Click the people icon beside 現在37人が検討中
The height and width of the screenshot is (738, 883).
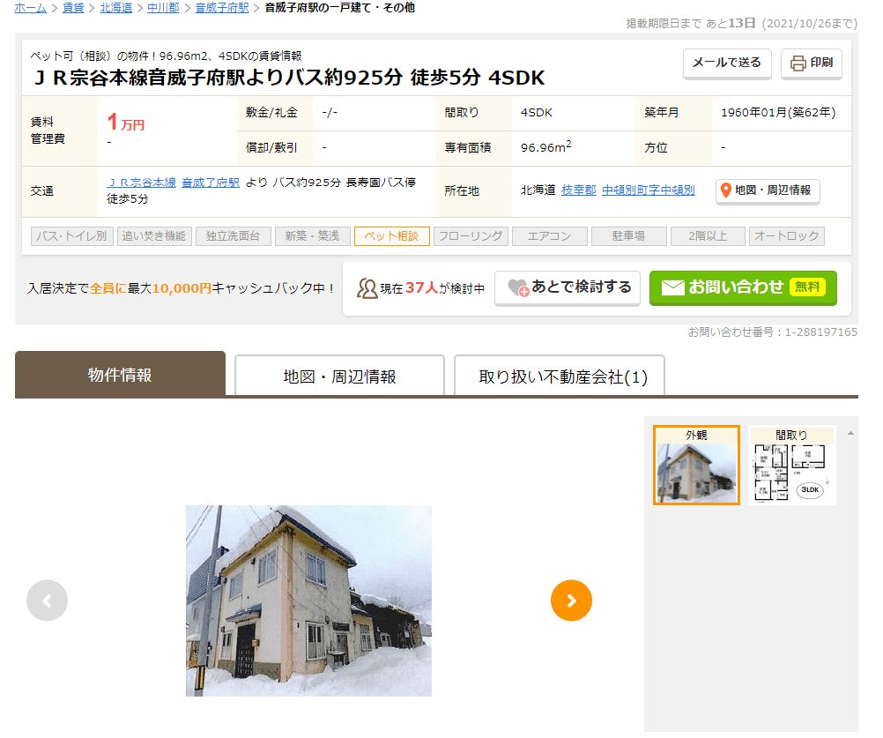pos(367,288)
